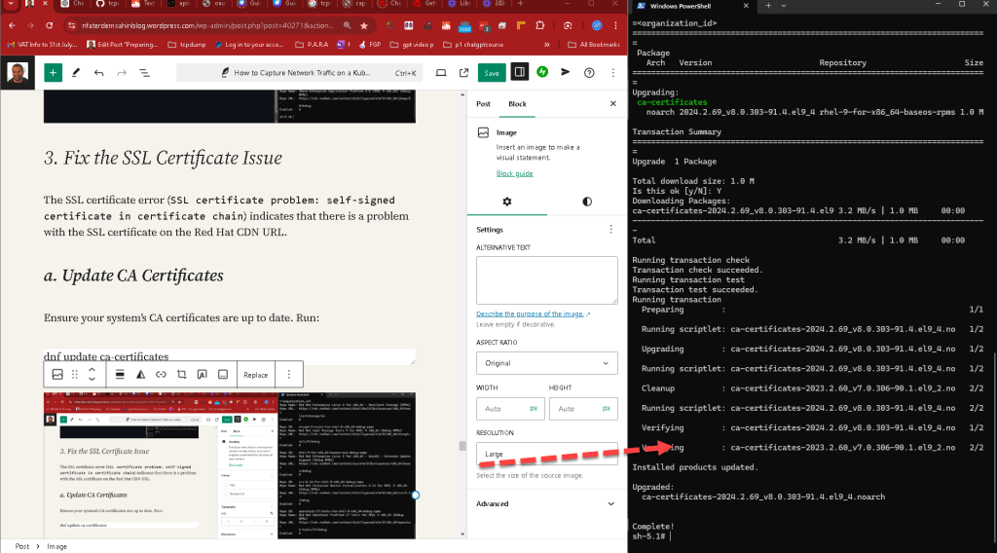View post in new tab icon
The width and height of the screenshot is (997, 553).
tap(463, 72)
